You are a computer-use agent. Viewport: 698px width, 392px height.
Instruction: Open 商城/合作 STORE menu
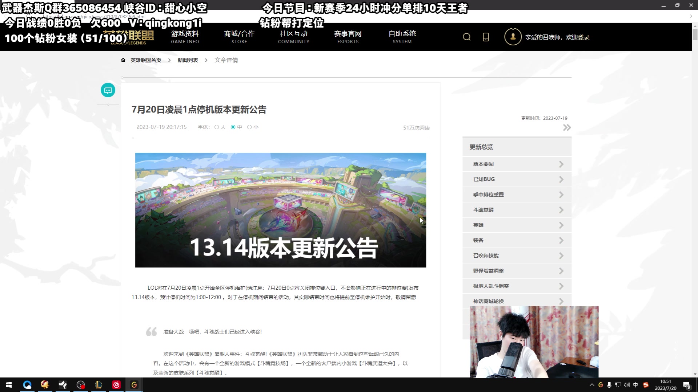(239, 37)
